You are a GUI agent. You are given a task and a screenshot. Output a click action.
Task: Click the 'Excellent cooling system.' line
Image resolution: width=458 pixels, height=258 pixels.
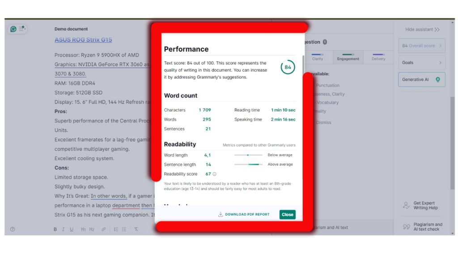point(85,159)
